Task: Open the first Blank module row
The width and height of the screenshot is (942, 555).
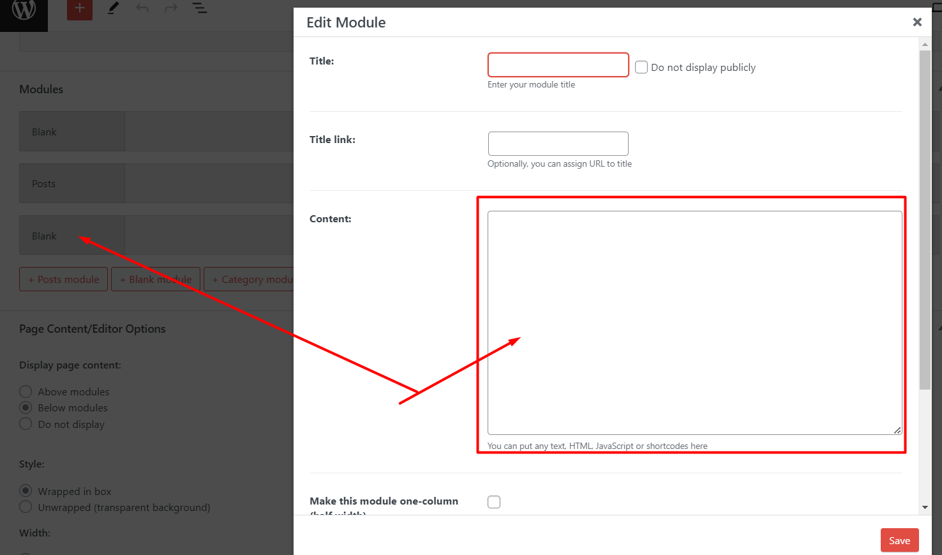Action: coord(156,132)
